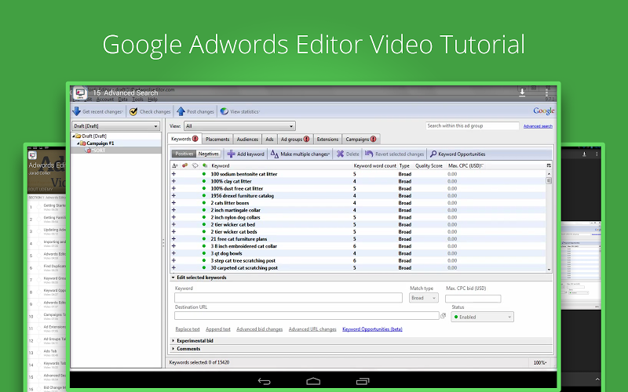Click the Keyword Opportunities (beta) link

tap(372, 329)
